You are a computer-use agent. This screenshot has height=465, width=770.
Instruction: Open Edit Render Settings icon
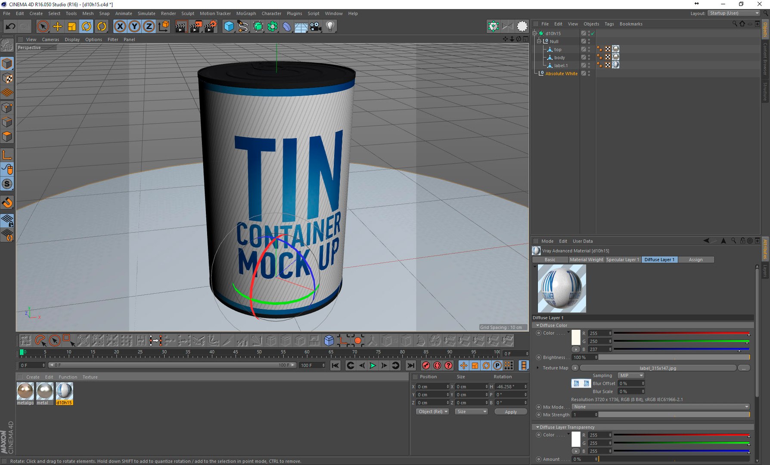point(210,27)
